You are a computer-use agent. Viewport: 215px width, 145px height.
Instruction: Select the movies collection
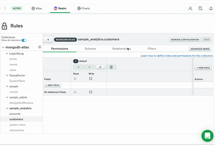click(14, 92)
